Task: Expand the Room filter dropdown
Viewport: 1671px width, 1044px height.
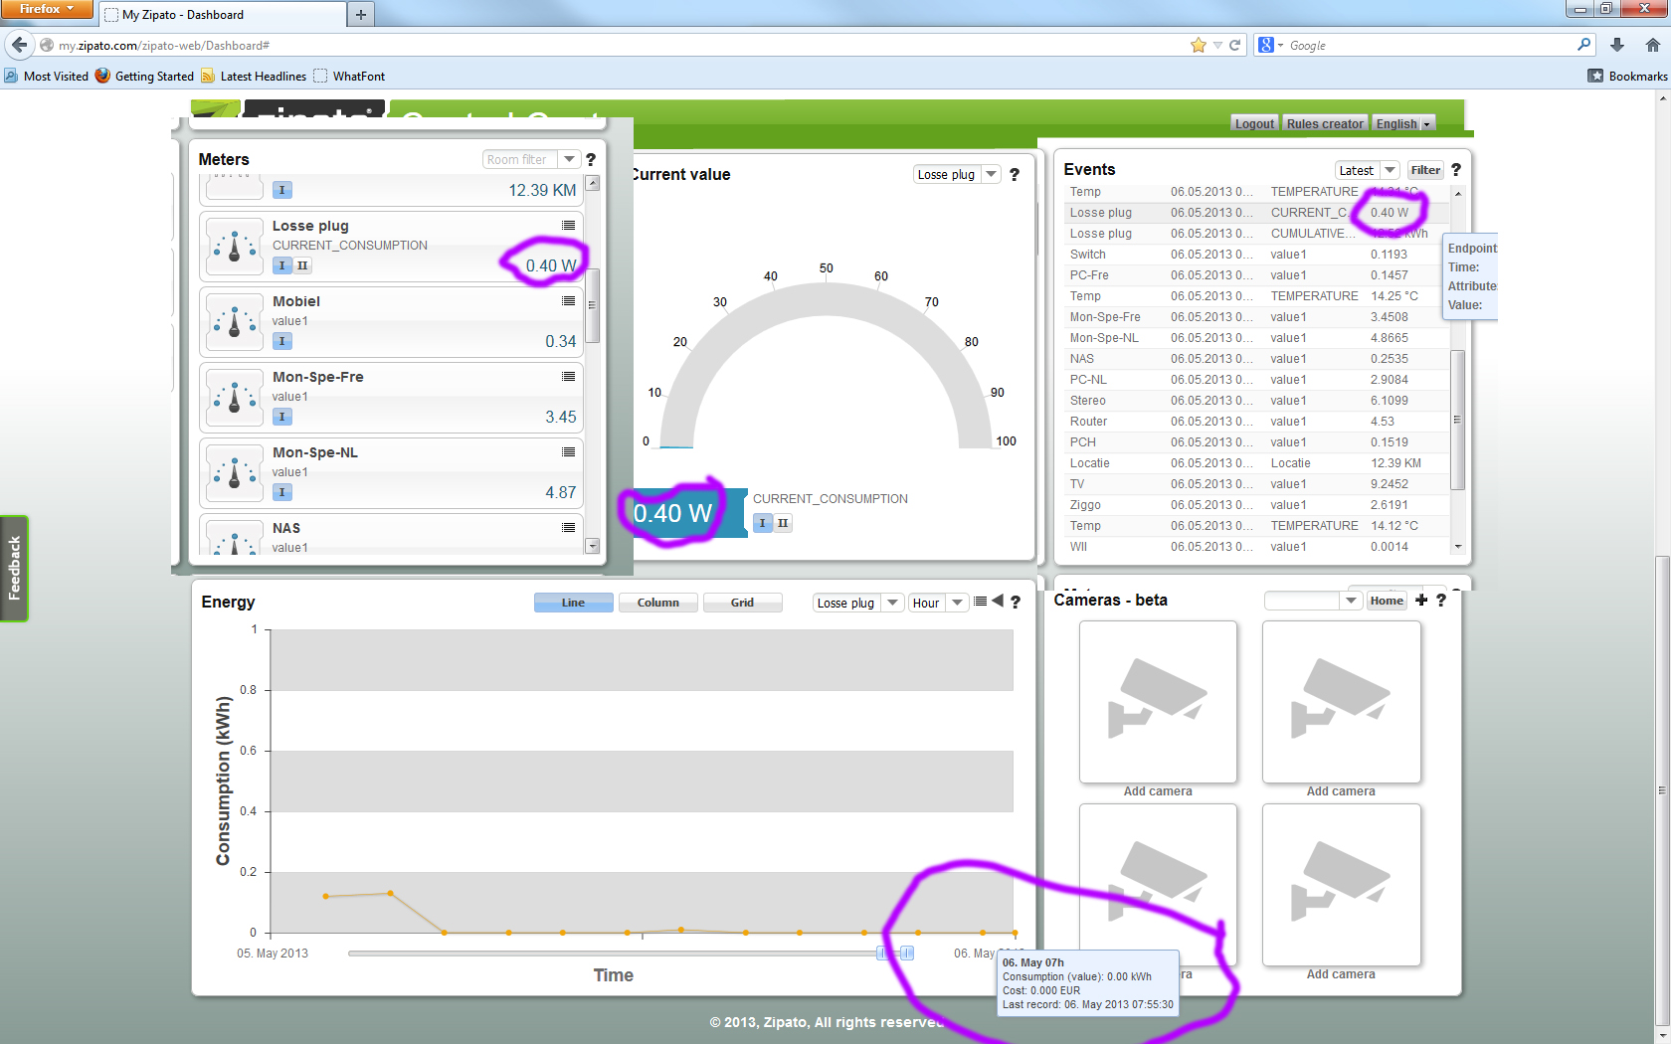Action: [569, 160]
